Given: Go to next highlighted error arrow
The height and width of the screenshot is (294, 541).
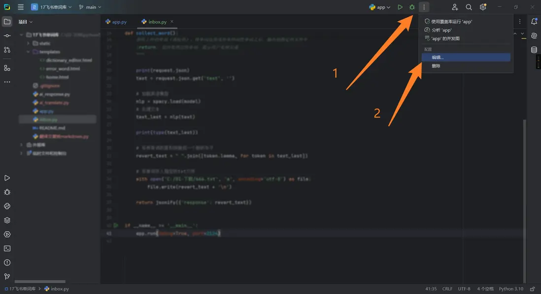Looking at the screenshot, I should (x=522, y=34).
